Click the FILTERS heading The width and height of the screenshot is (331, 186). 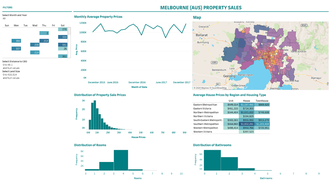[x=7, y=8]
